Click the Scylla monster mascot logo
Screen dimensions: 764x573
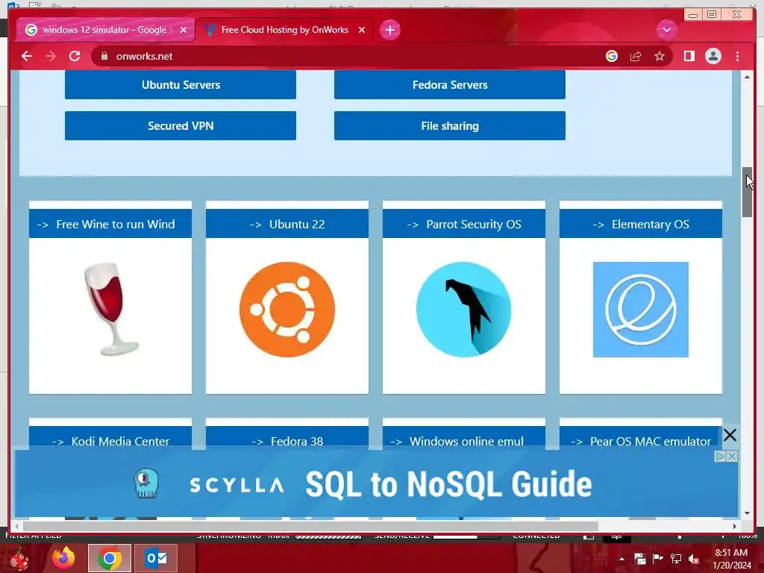pyautogui.click(x=147, y=483)
